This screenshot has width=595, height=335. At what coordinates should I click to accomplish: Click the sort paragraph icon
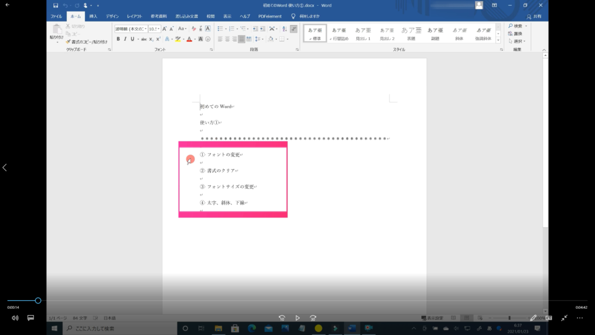click(283, 28)
